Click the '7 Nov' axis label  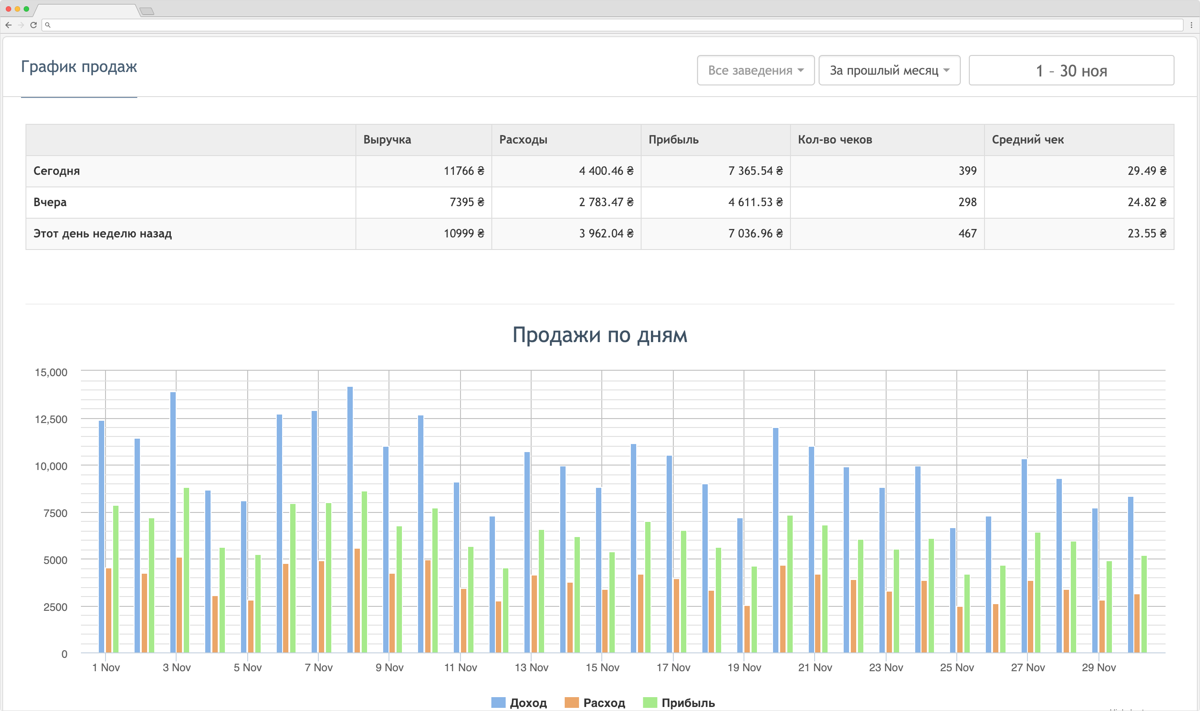pos(319,667)
